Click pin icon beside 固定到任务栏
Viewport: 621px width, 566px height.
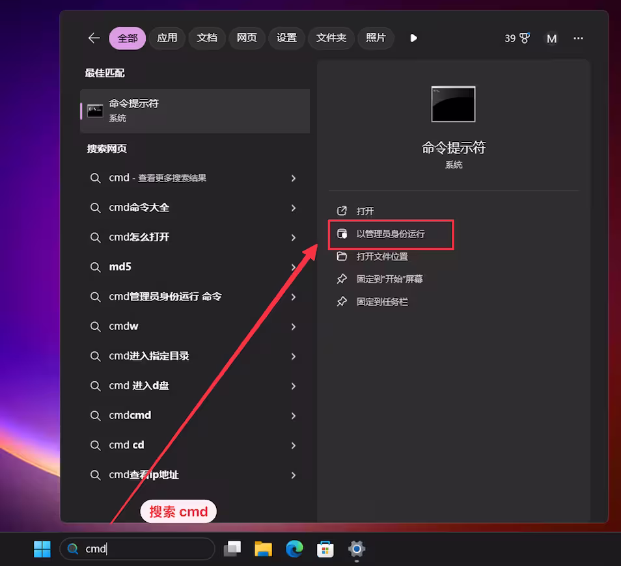342,302
